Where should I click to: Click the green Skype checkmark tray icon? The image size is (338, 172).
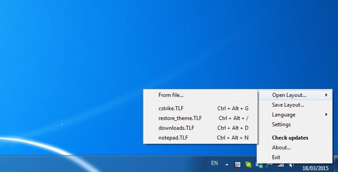(248, 165)
